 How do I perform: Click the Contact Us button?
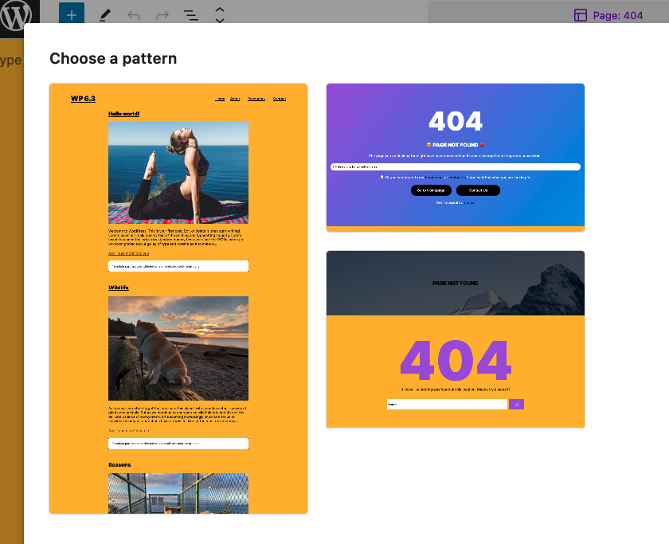(478, 190)
